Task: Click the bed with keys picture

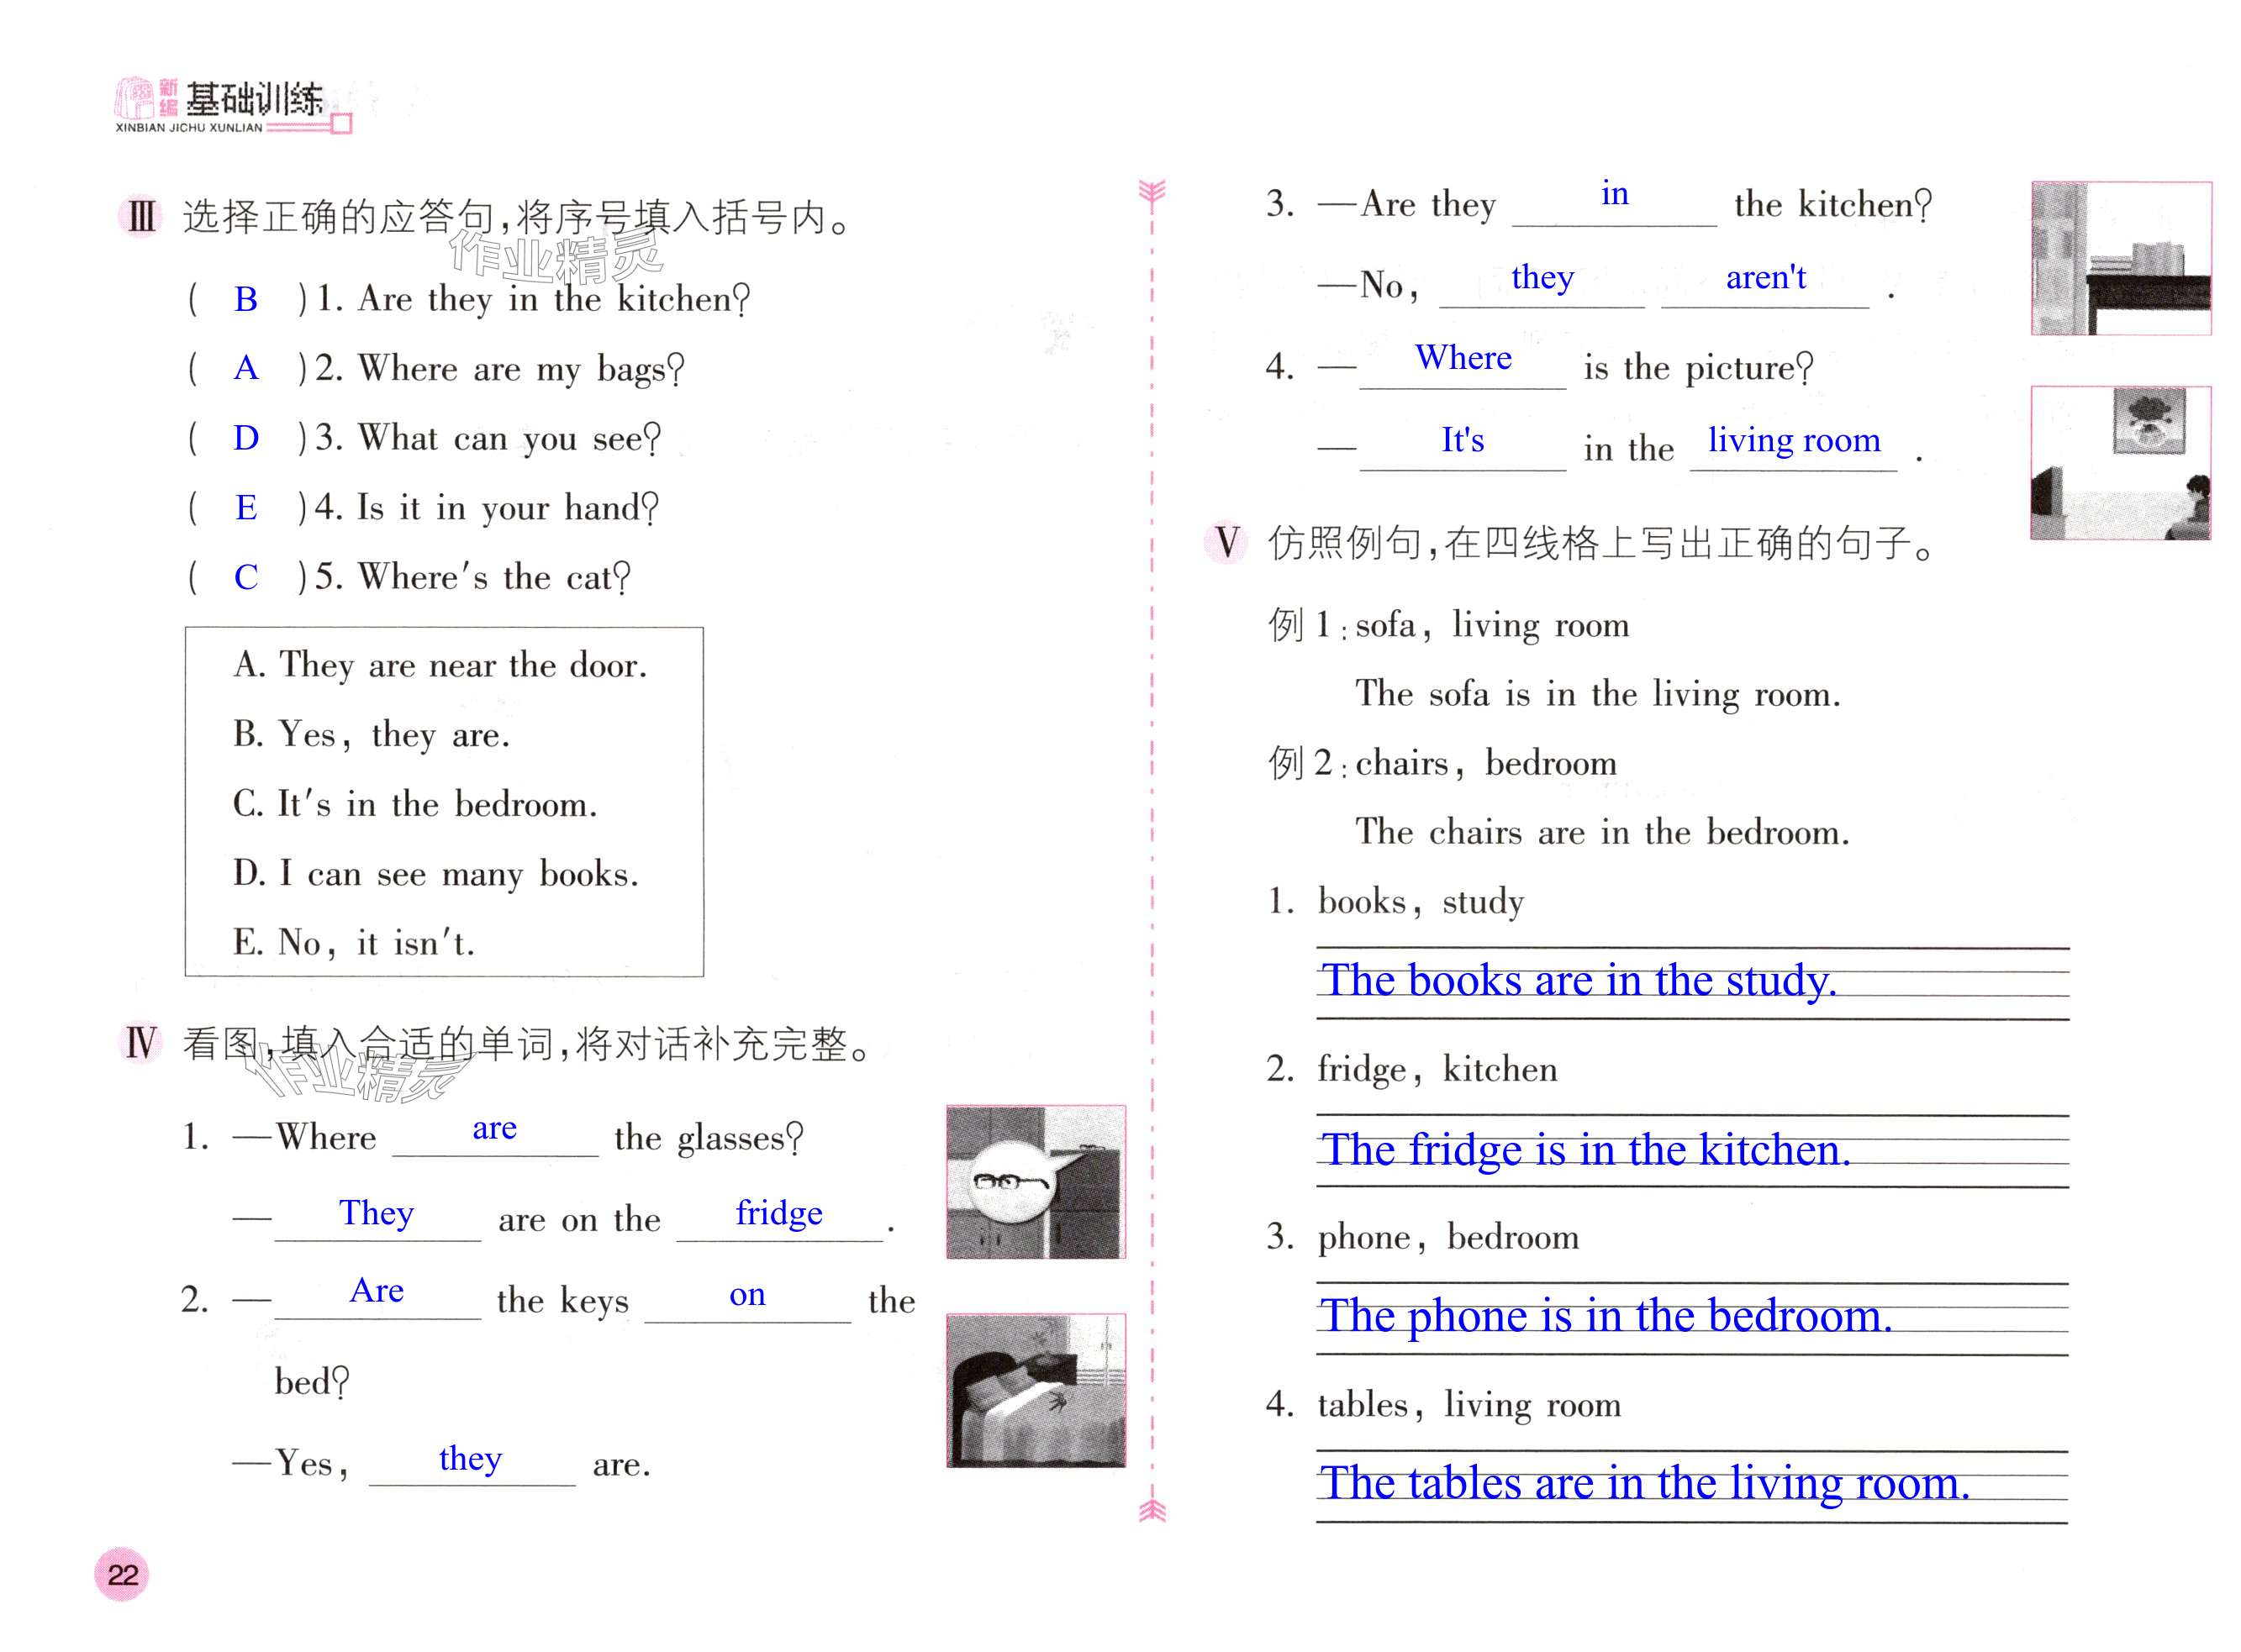Action: pyautogui.click(x=1036, y=1390)
